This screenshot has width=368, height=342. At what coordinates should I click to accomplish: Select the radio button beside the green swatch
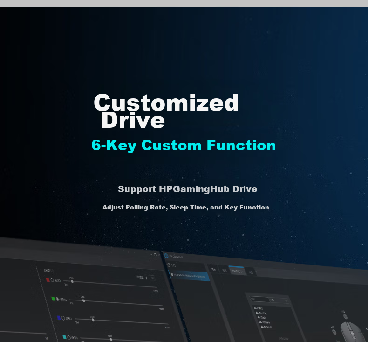(58, 299)
